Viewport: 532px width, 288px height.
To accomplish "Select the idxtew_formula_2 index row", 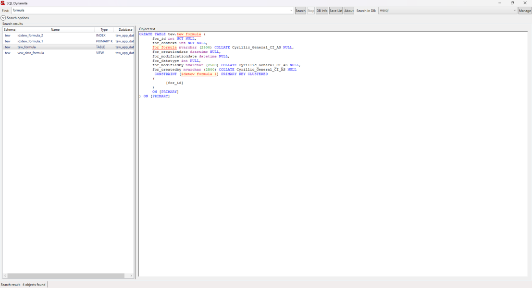I will (30, 36).
